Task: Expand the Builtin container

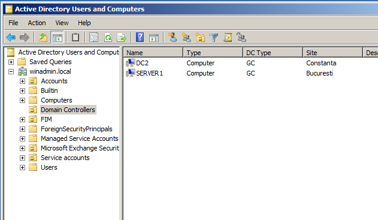Action: [x=22, y=91]
